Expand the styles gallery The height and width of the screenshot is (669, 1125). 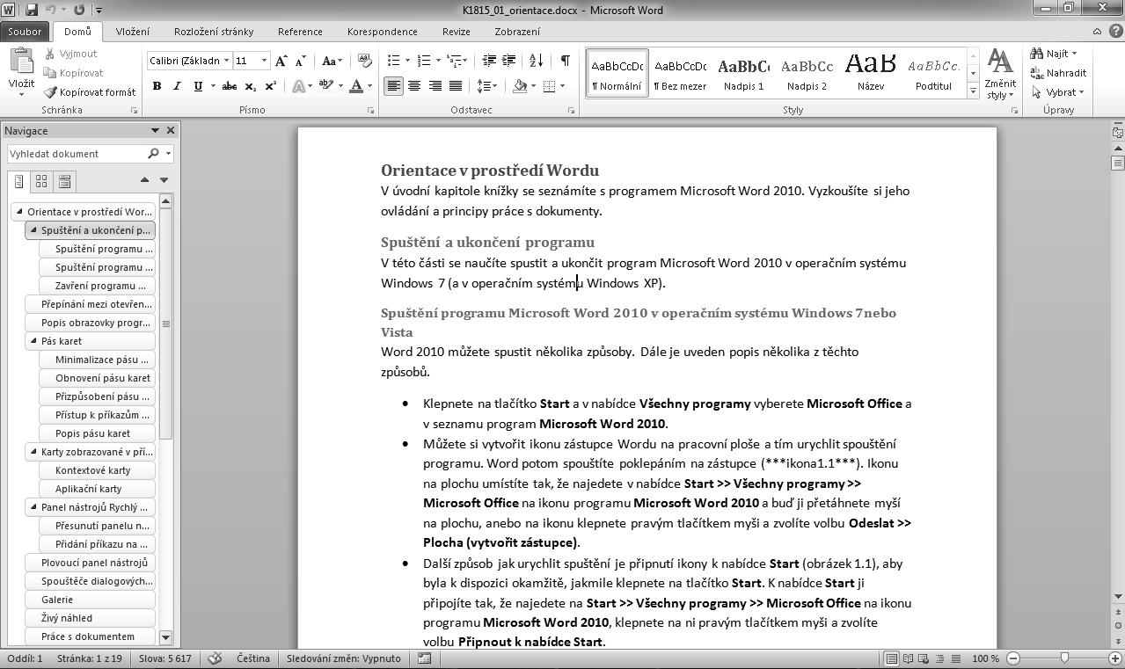click(x=973, y=90)
